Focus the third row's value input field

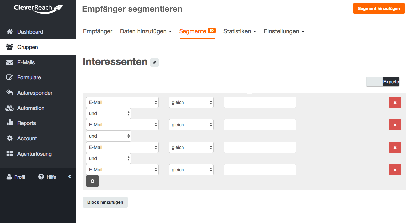point(260,147)
